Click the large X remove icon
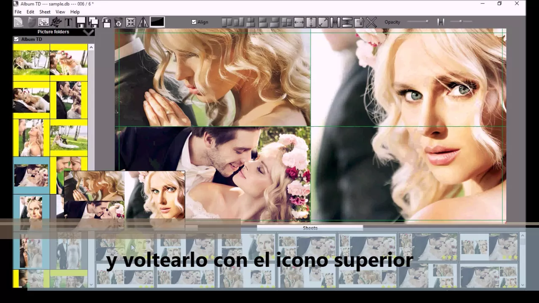Screen dimensions: 539x303 point(371,22)
